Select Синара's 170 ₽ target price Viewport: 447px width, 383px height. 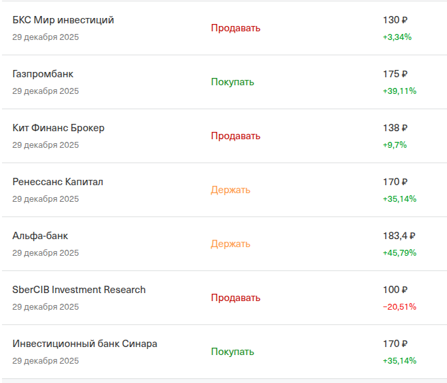pos(395,344)
